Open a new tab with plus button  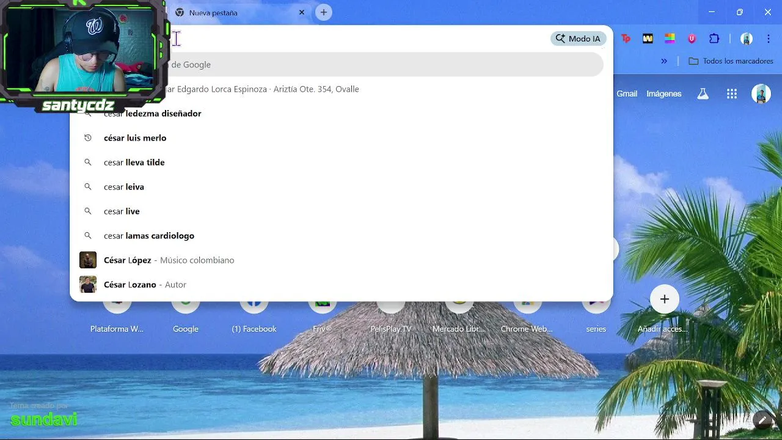[324, 12]
